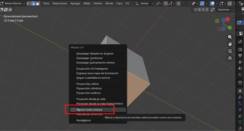Select vertex selection mode
The height and width of the screenshot is (131, 244).
pyautogui.click(x=29, y=4)
